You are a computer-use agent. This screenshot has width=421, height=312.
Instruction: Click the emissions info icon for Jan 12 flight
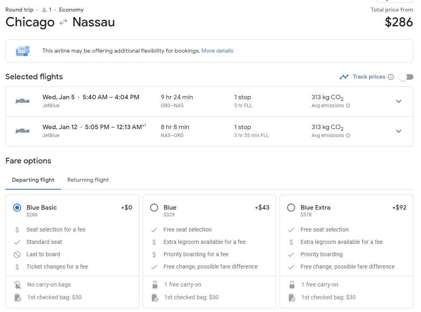(348, 135)
